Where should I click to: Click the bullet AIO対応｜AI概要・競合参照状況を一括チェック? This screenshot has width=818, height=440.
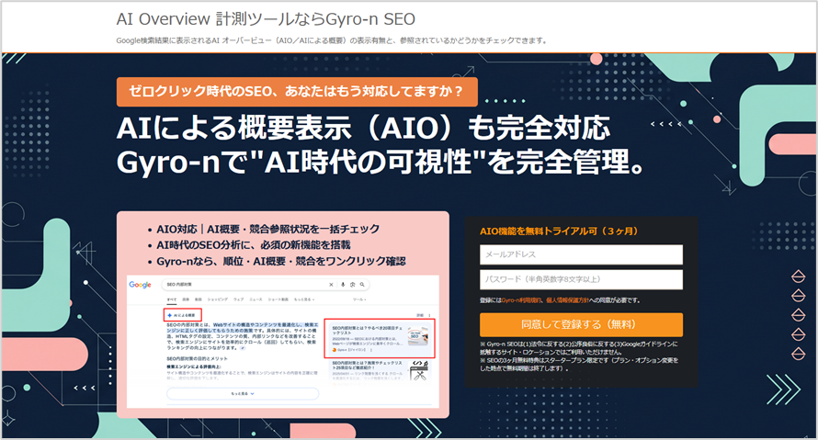point(267,229)
